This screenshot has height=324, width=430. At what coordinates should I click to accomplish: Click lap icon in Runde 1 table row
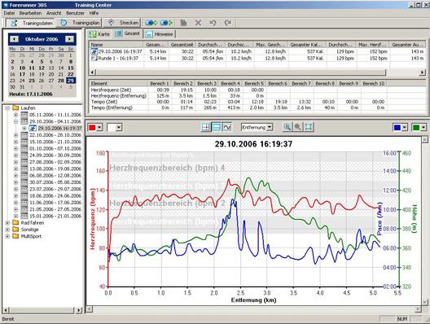coord(94,58)
